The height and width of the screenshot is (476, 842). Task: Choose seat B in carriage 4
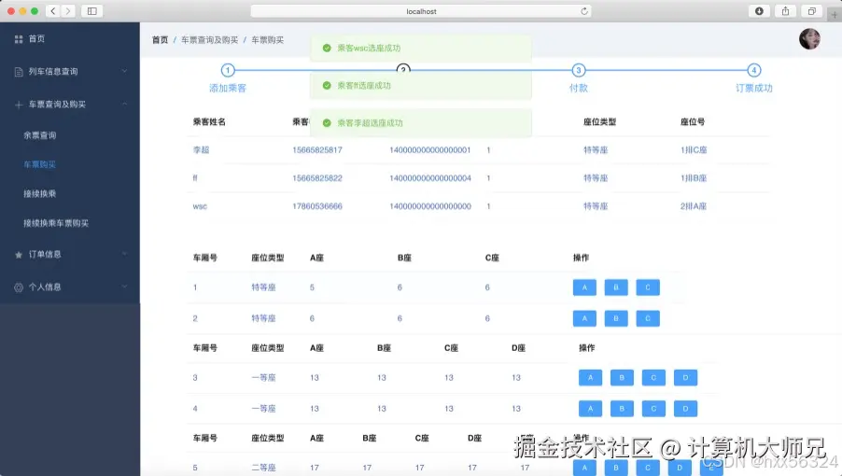click(622, 409)
